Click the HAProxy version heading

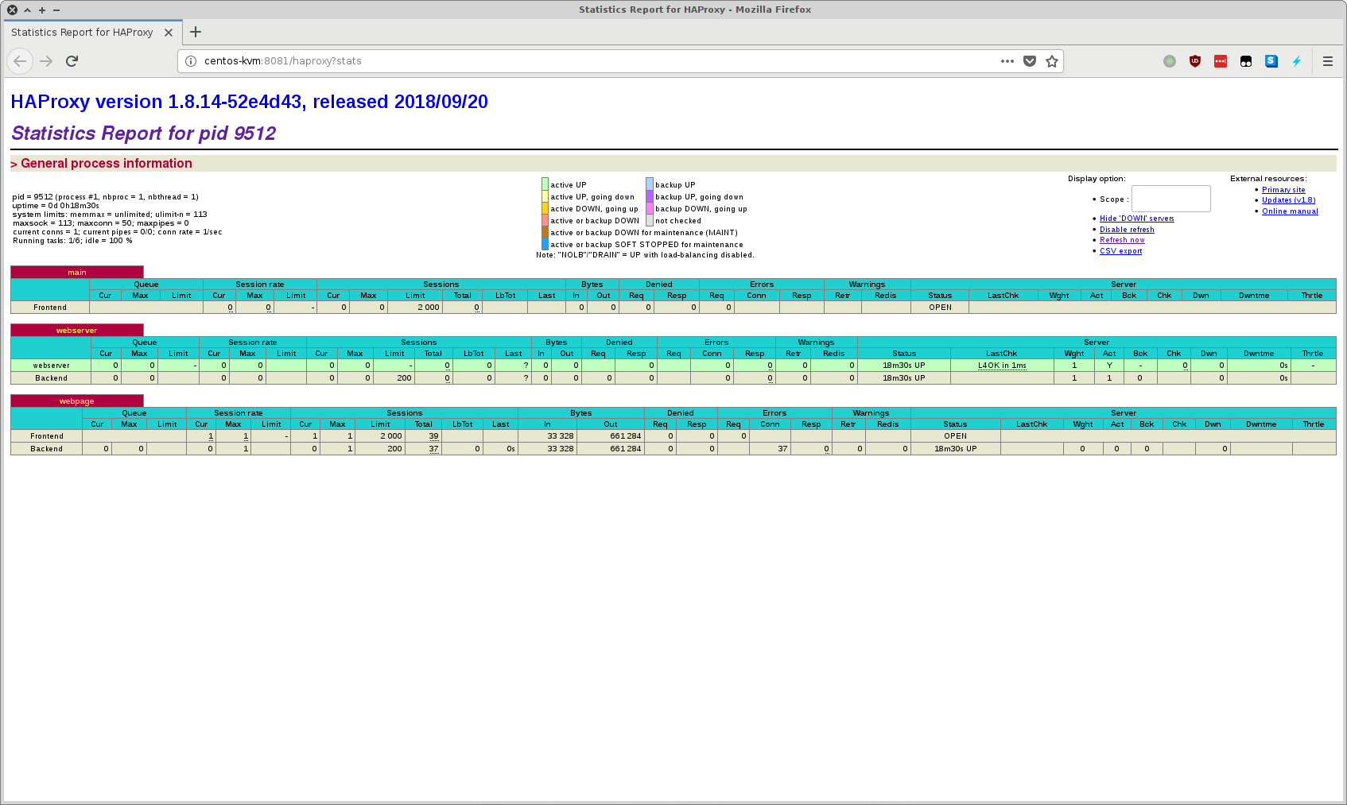[249, 102]
